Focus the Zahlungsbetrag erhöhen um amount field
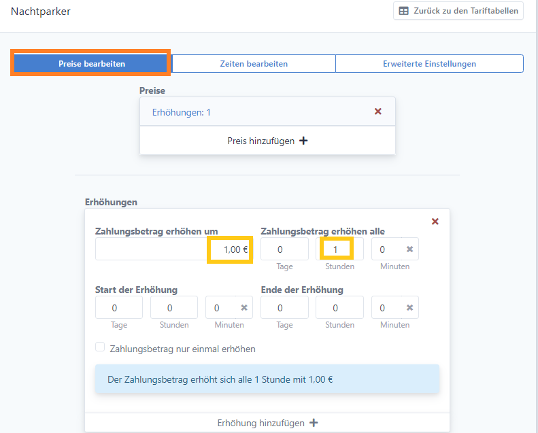Screen dimensions: 538x433 [x=174, y=249]
